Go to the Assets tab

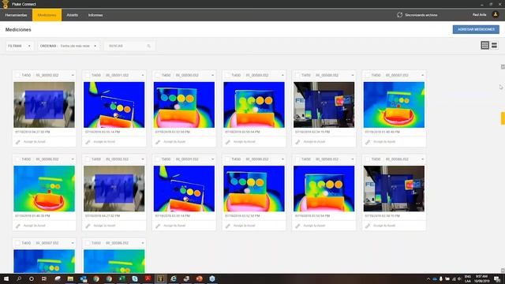(x=72, y=15)
